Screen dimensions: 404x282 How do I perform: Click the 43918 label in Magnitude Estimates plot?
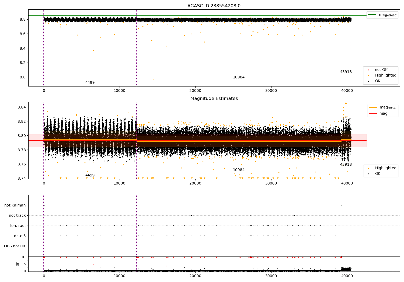click(x=346, y=165)
